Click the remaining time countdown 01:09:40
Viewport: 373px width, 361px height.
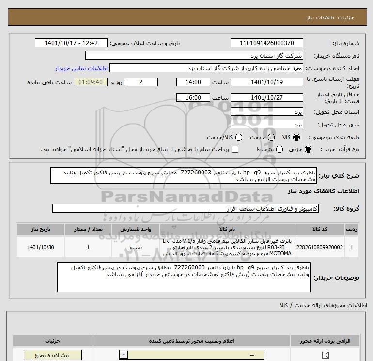91,82
